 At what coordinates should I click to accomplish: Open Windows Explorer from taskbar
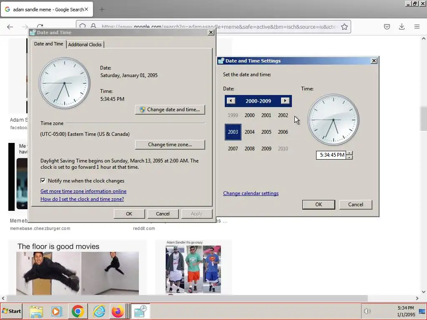36,311
